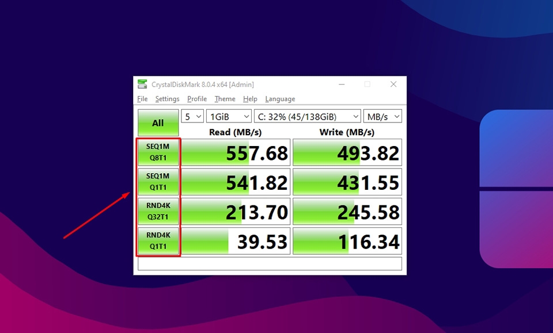Open the Theme menu
The width and height of the screenshot is (553, 333).
(225, 99)
